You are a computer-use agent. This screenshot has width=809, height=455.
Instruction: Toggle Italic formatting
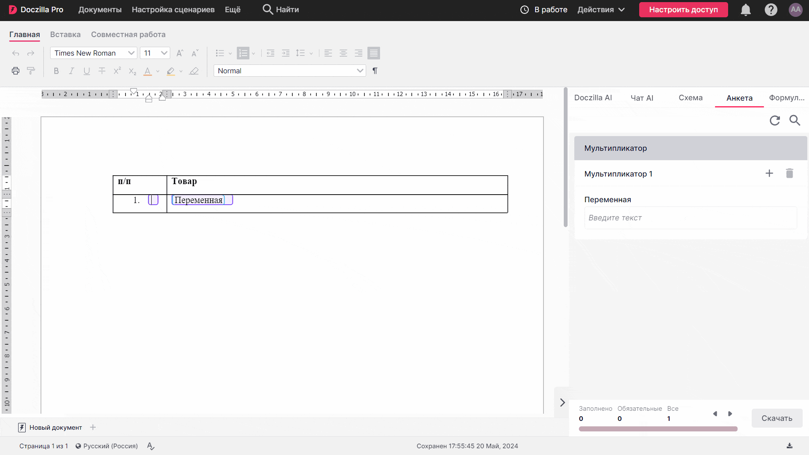72,71
